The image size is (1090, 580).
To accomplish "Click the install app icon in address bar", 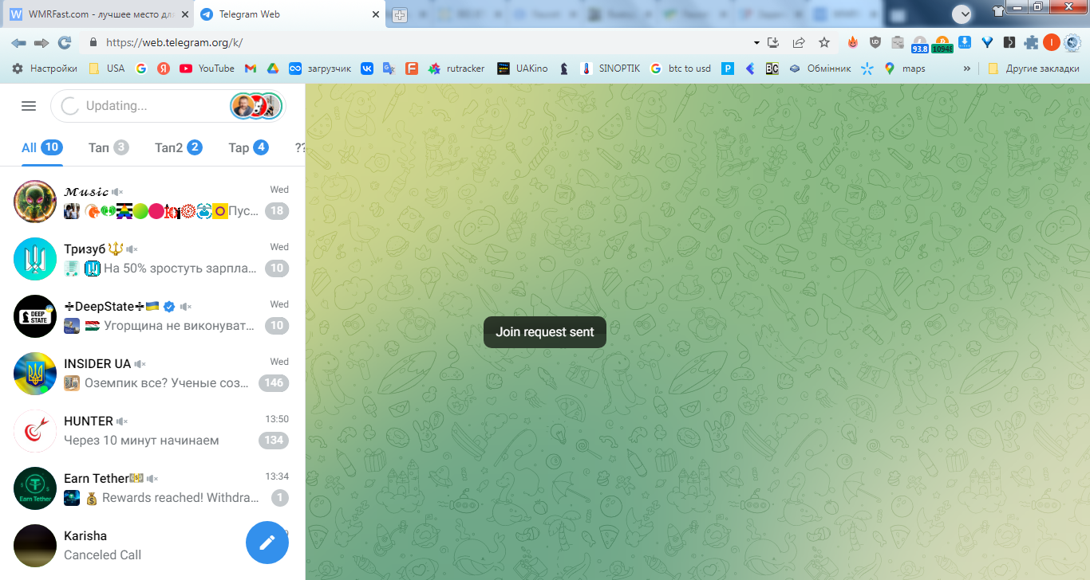I will pyautogui.click(x=773, y=42).
